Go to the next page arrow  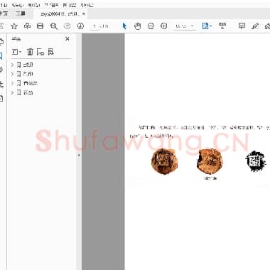[x=80, y=26]
